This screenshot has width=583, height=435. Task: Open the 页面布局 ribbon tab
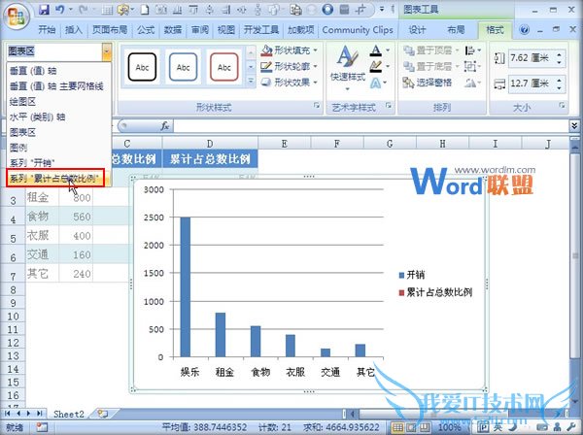[x=109, y=30]
